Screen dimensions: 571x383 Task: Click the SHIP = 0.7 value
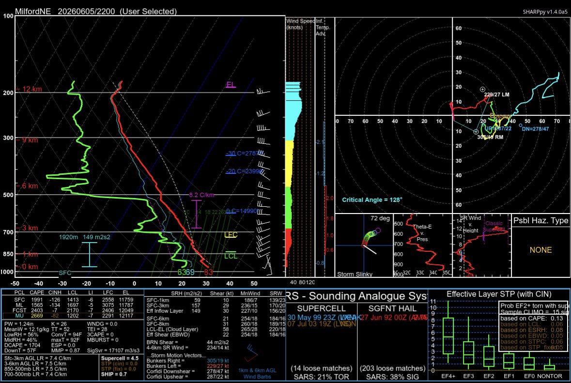114,374
